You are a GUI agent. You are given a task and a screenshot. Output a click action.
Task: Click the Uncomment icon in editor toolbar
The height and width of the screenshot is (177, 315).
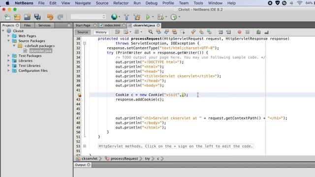point(266,32)
